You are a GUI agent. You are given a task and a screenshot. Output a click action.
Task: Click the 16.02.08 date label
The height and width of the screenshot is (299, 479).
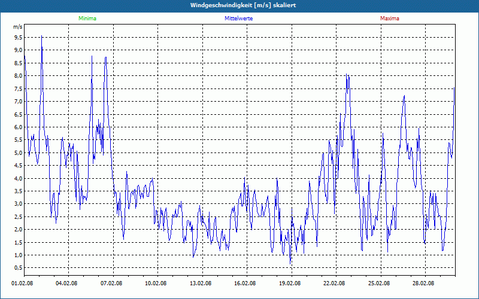(245, 283)
